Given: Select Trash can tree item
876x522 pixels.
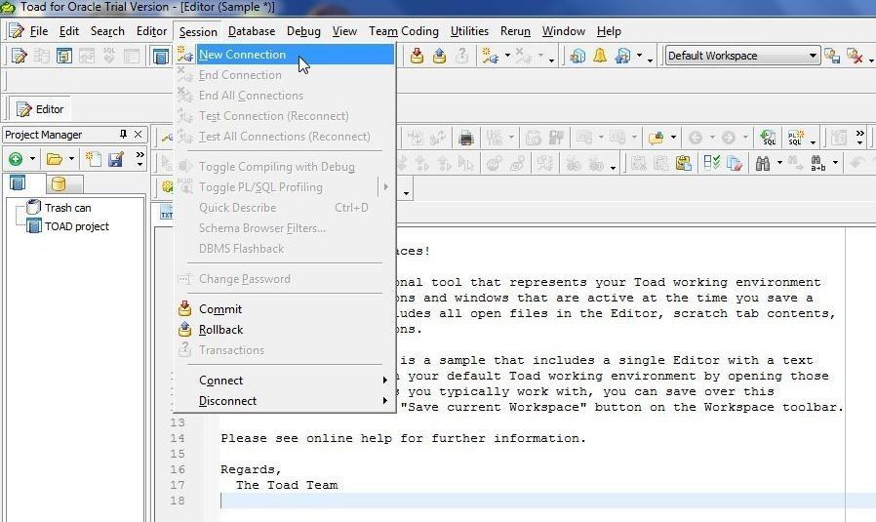Looking at the screenshot, I should click(67, 208).
